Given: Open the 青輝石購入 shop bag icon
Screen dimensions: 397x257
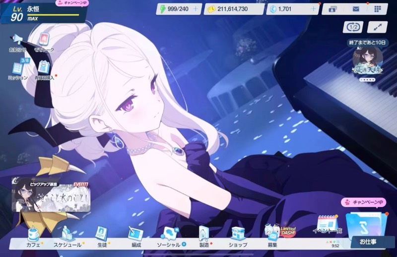Looking at the screenshot, I should click(x=45, y=70).
